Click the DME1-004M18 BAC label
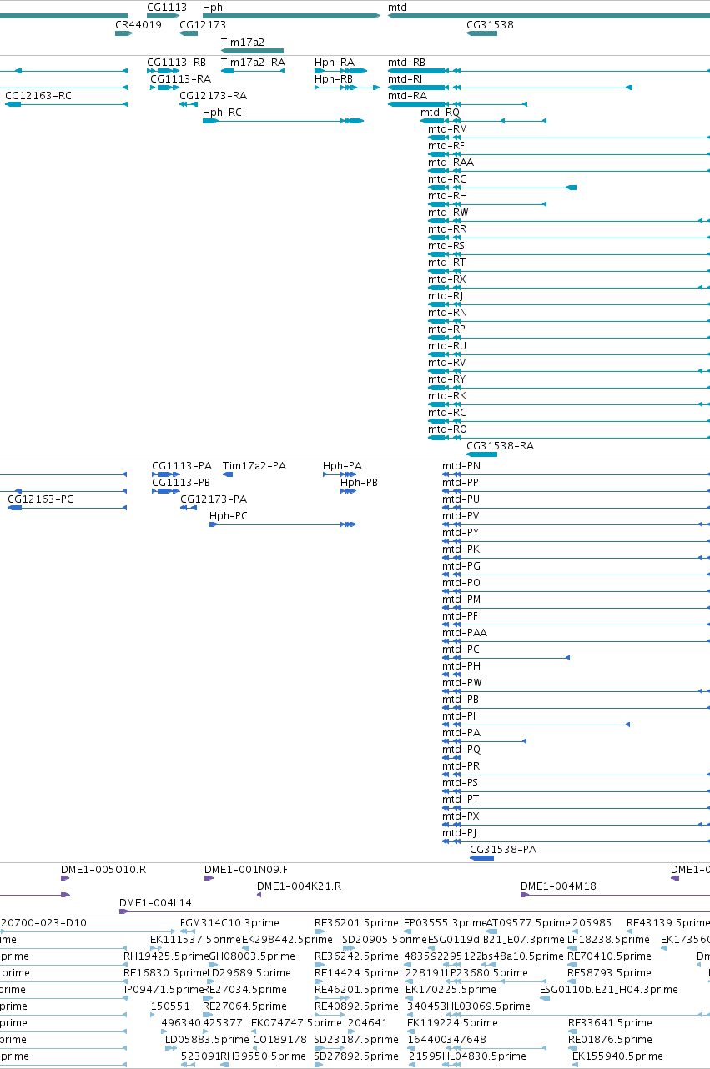 coord(558,886)
